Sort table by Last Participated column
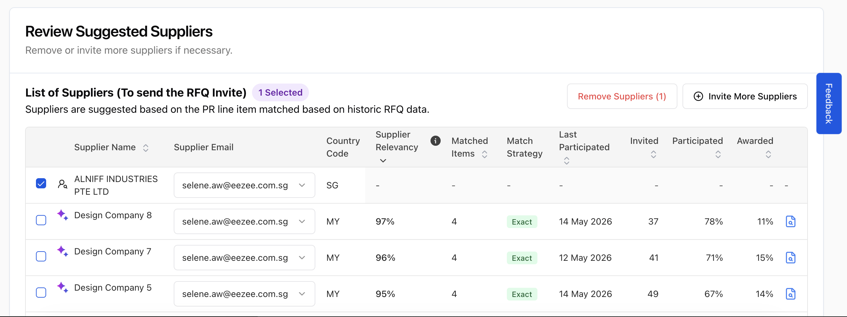This screenshot has height=317, width=847. coord(567,161)
